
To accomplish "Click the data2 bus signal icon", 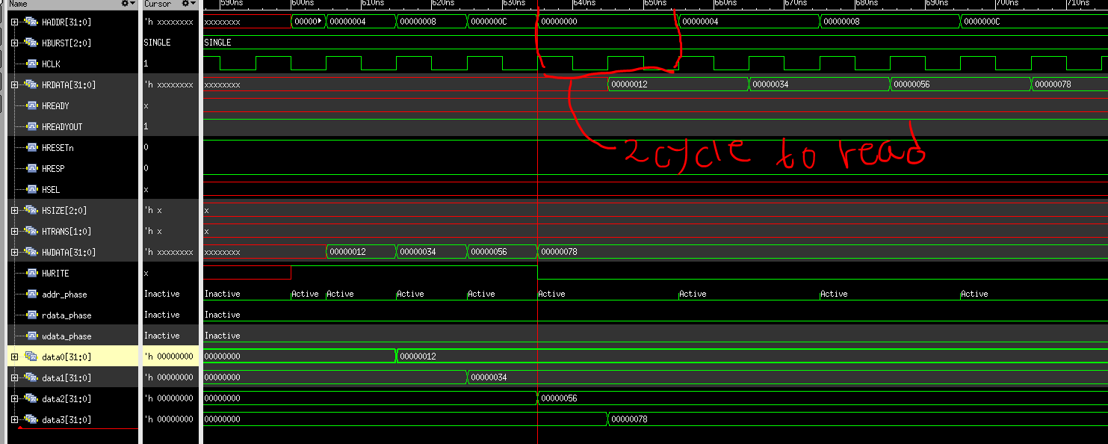I will pyautogui.click(x=31, y=398).
